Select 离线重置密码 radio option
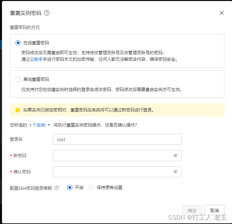Viewport: 232px width, 224px height. click(18, 79)
